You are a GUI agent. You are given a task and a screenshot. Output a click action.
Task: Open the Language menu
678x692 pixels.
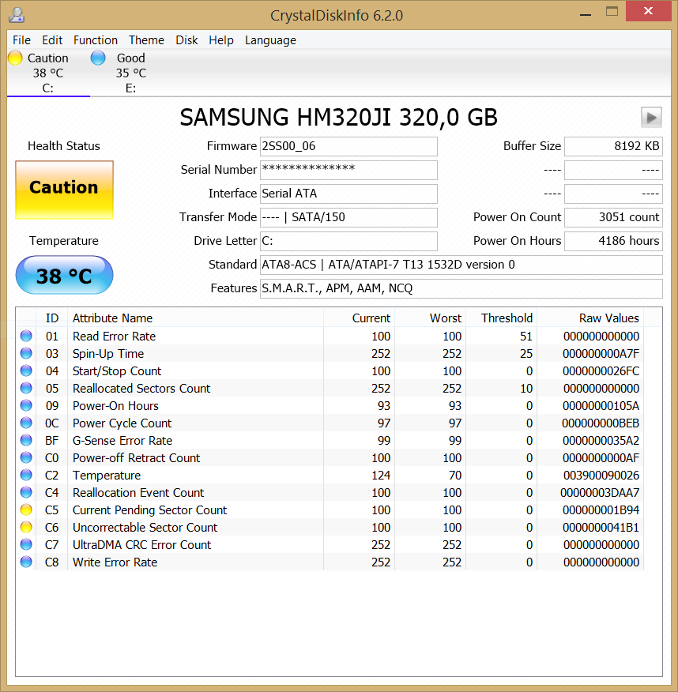(x=270, y=40)
